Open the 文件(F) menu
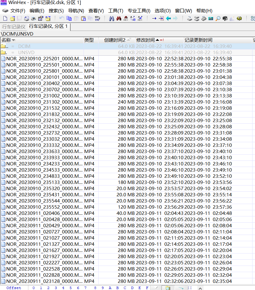 coord(18,11)
